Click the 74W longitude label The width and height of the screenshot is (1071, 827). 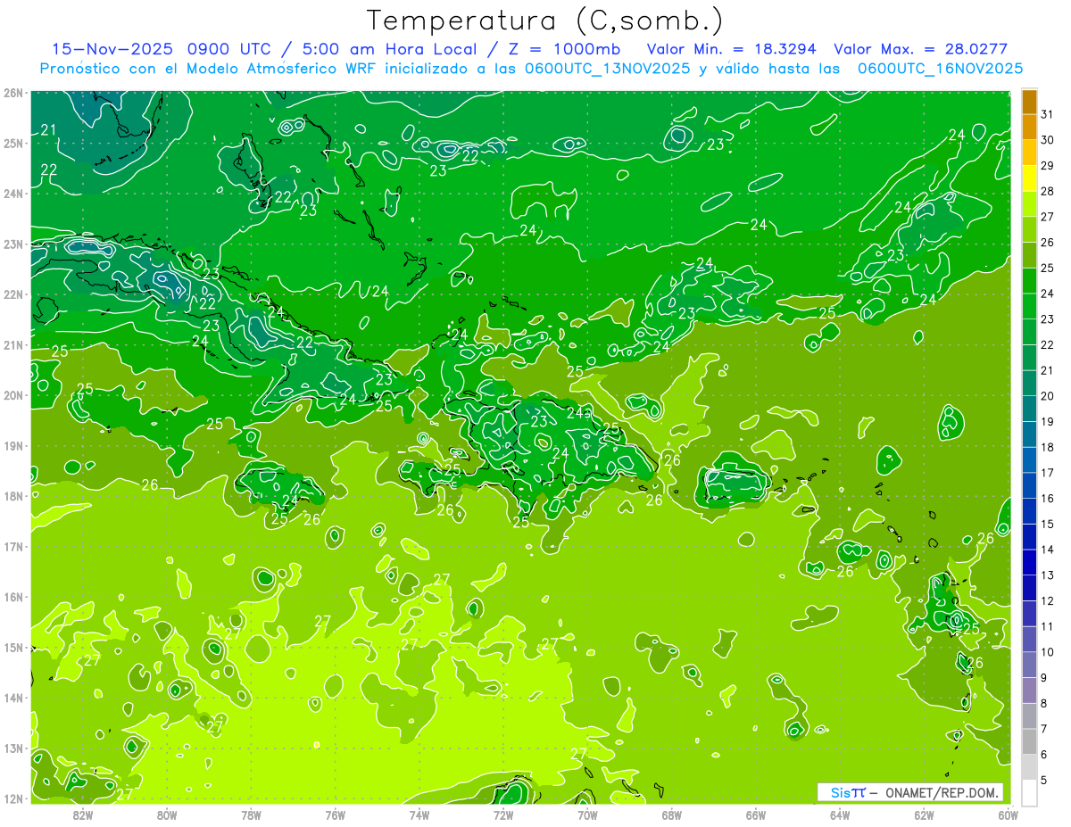(x=419, y=815)
